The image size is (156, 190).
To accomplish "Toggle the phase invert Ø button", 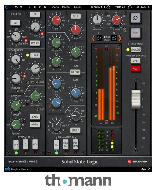I will coord(136,18).
